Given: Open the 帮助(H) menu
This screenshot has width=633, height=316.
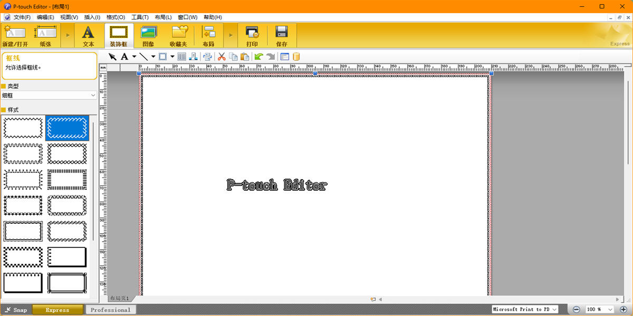Looking at the screenshot, I should [x=213, y=17].
